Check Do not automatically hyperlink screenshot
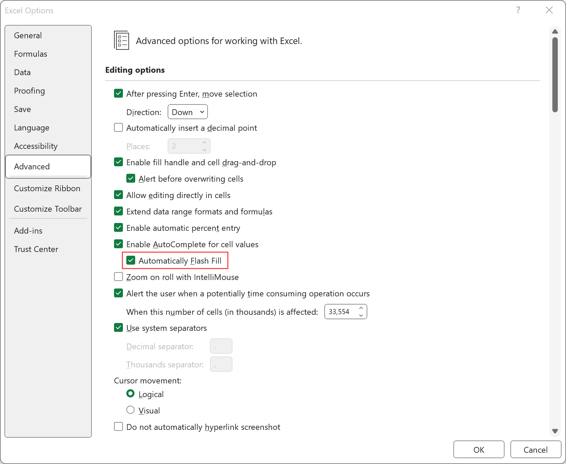This screenshot has height=464, width=566. pyautogui.click(x=118, y=427)
